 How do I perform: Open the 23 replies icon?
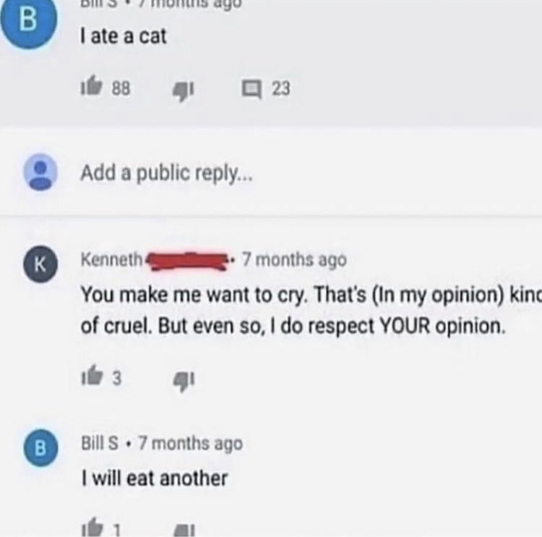[251, 90]
